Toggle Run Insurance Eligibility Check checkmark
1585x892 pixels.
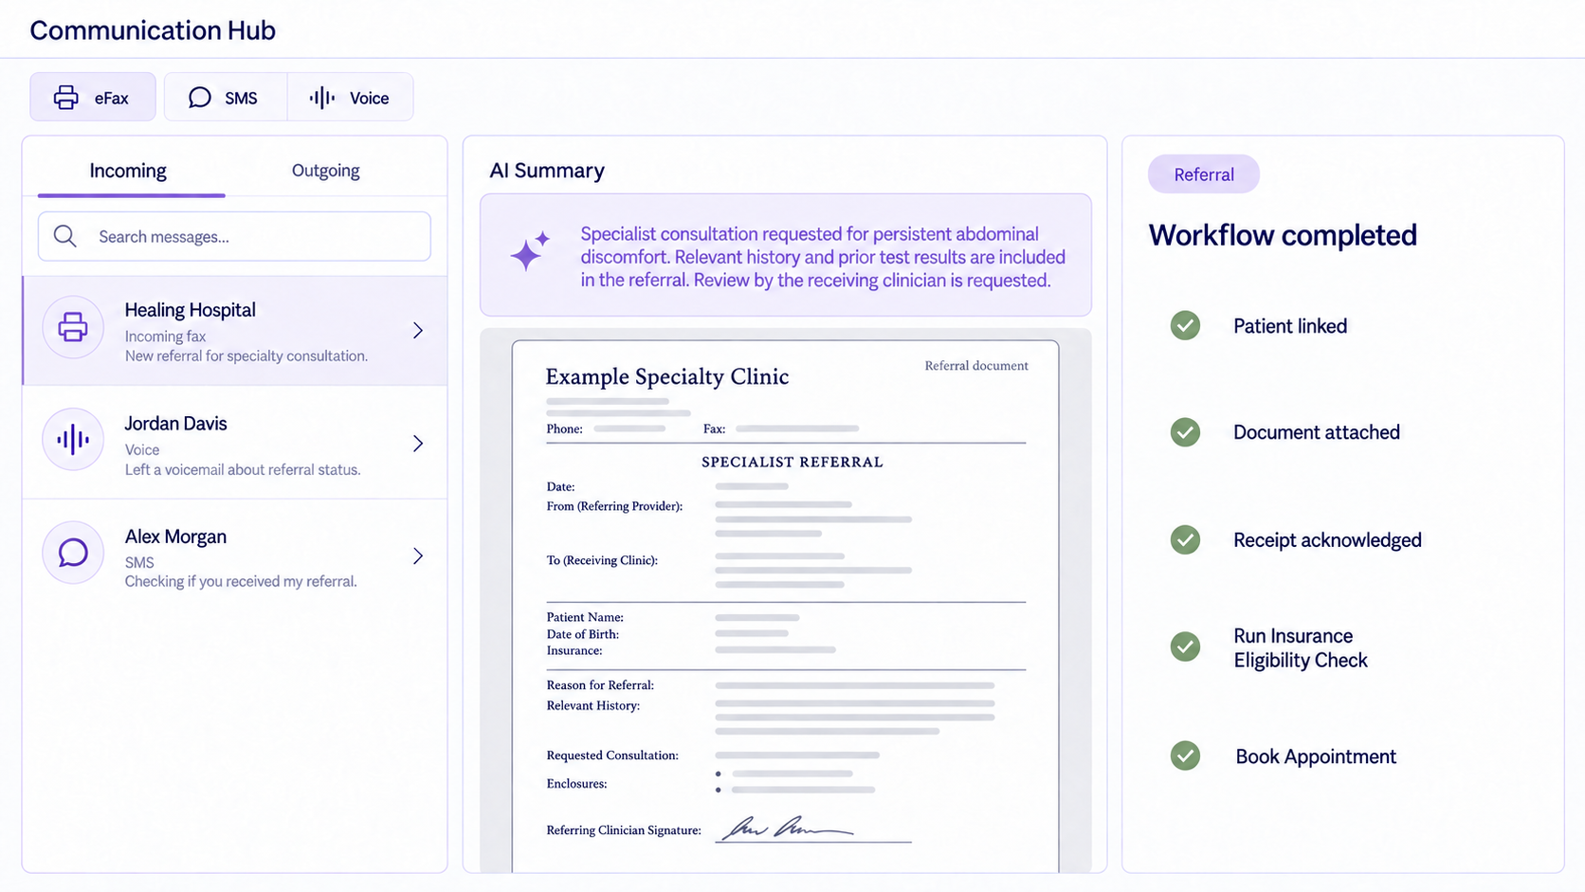click(x=1185, y=646)
